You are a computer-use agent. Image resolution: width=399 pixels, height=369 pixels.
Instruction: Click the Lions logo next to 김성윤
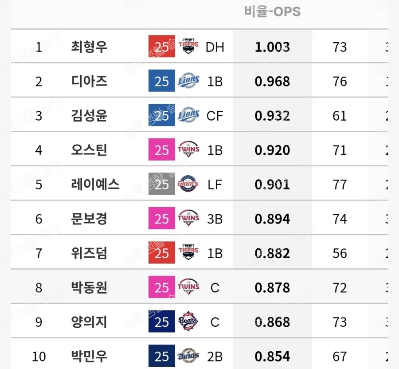tap(188, 115)
